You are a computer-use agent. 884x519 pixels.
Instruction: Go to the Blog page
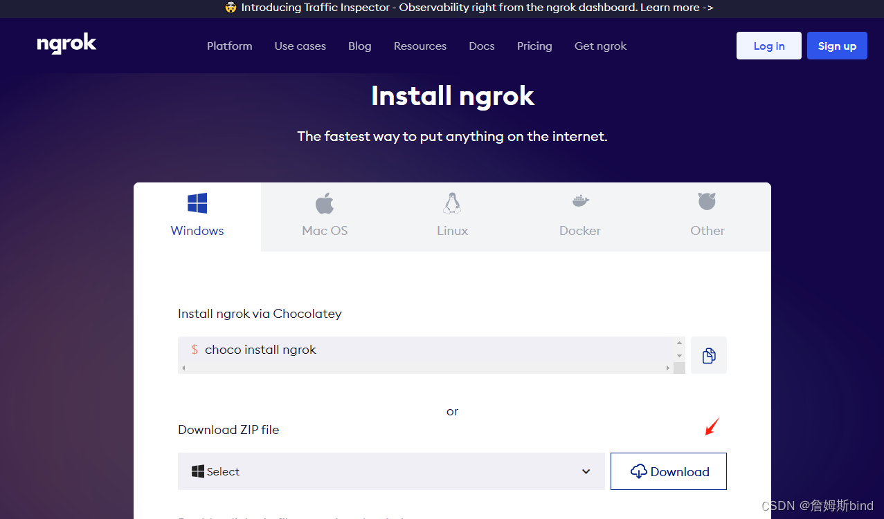(x=359, y=46)
